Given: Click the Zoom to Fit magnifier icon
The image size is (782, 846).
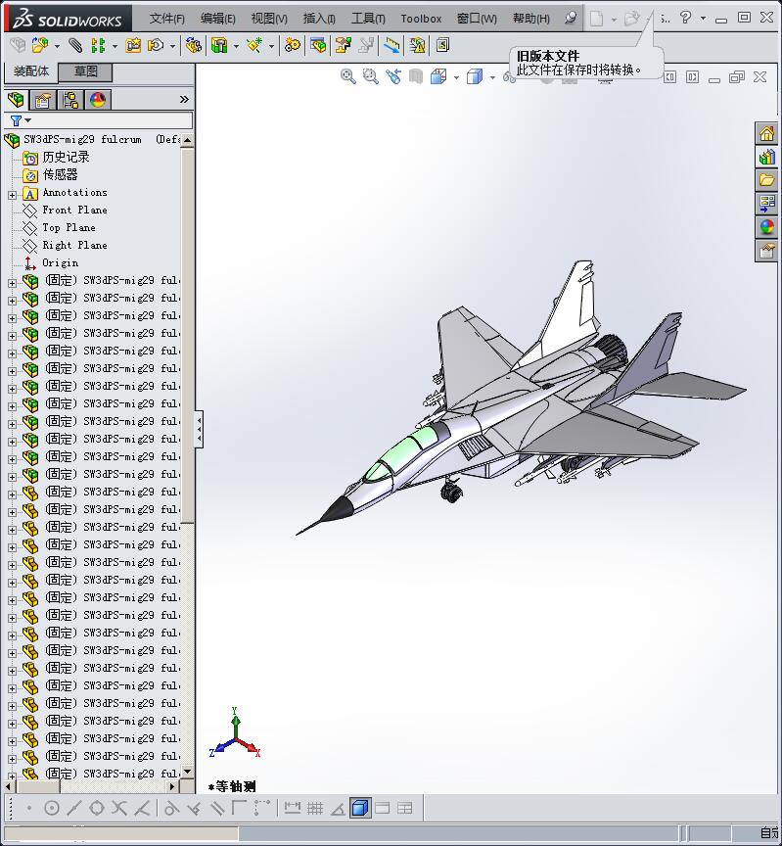Looking at the screenshot, I should (348, 76).
